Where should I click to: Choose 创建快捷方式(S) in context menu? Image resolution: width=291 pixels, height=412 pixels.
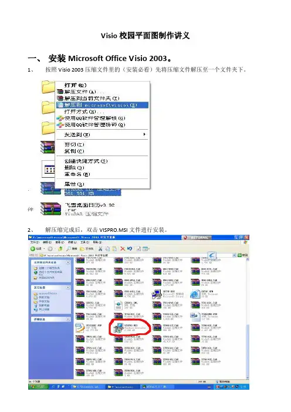tap(102, 161)
